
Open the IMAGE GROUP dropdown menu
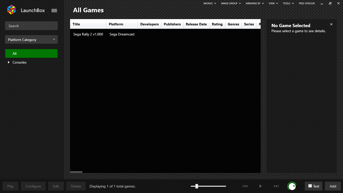tap(231, 4)
